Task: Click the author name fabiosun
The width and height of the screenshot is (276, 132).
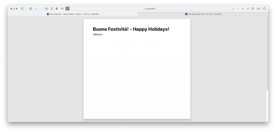Action: click(x=98, y=34)
